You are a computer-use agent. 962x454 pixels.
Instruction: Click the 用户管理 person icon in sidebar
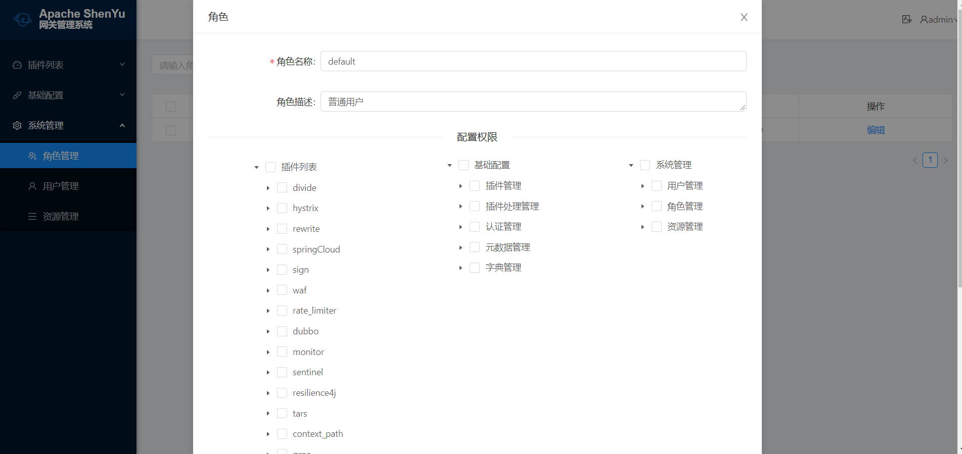coord(32,186)
